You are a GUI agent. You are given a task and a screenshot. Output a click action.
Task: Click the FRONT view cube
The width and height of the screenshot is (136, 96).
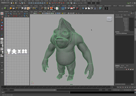109,19
